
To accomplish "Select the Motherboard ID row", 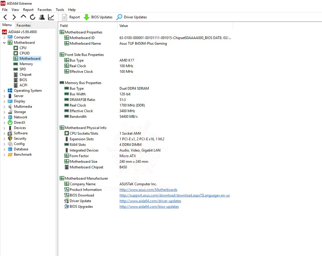I will 146,38.
